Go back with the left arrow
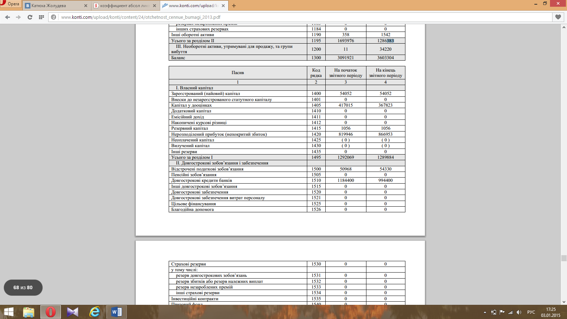This screenshot has height=319, width=567. tap(7, 17)
